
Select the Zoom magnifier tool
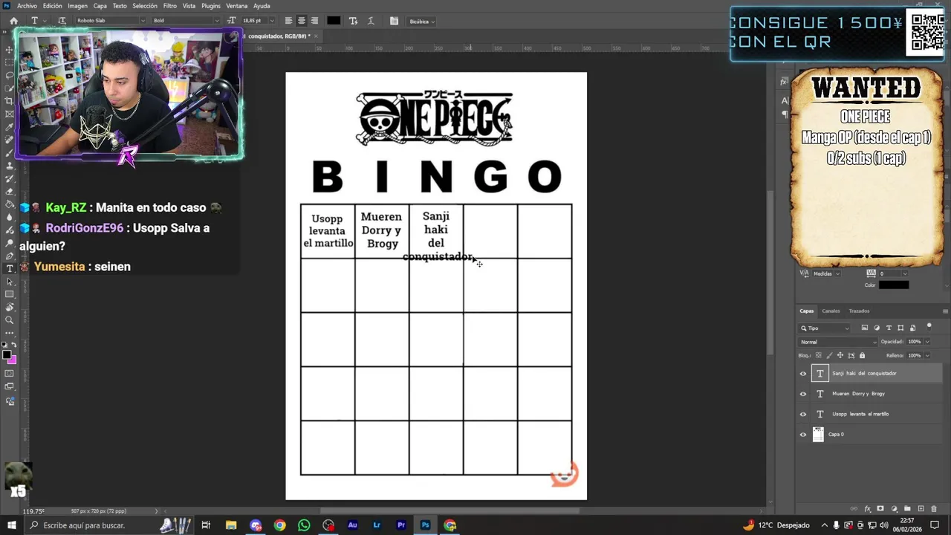[10, 321]
